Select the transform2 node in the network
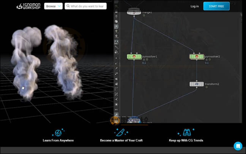Image resolution: width=246 pixels, height=154 pixels. (x=197, y=84)
